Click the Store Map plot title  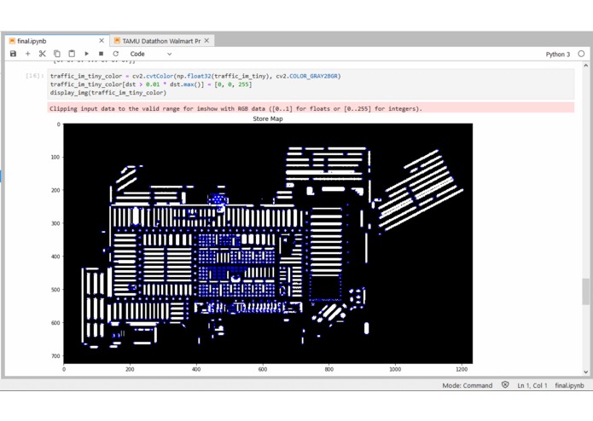pos(268,118)
